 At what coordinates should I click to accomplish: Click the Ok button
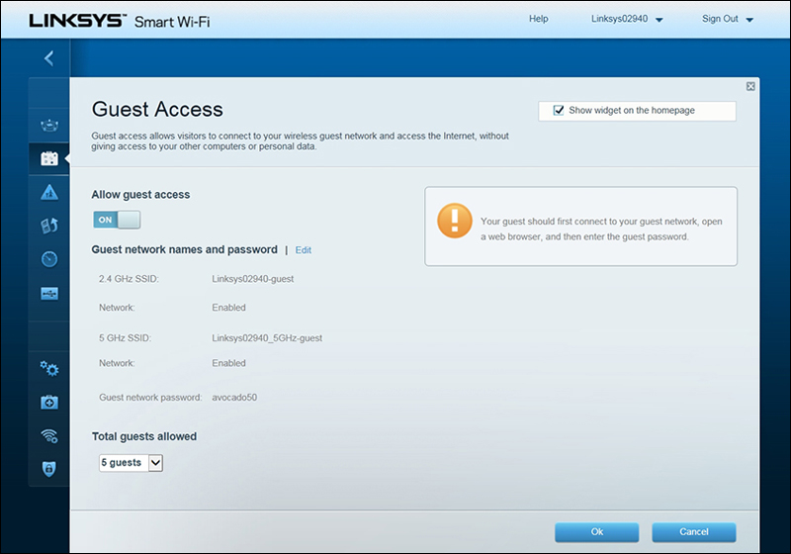pyautogui.click(x=597, y=532)
